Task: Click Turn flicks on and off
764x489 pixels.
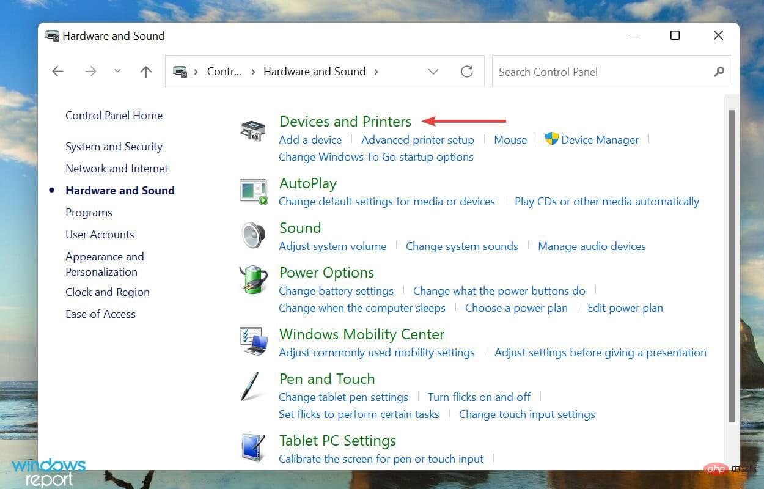Action: pos(479,397)
